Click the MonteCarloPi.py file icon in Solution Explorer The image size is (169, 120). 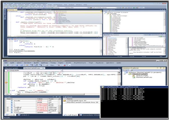(x=134, y=77)
